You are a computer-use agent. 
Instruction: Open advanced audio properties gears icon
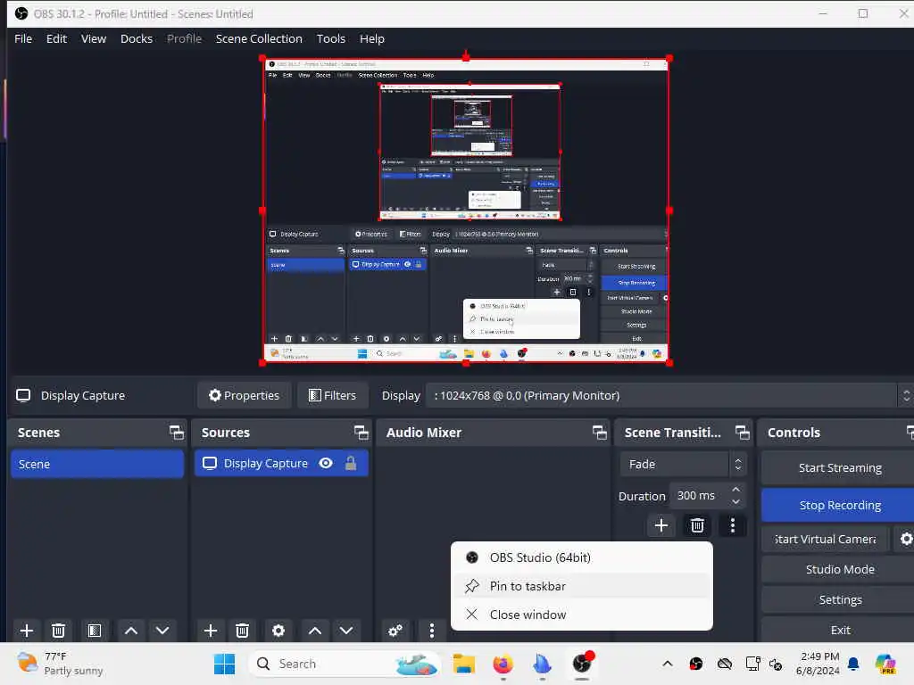click(x=395, y=631)
